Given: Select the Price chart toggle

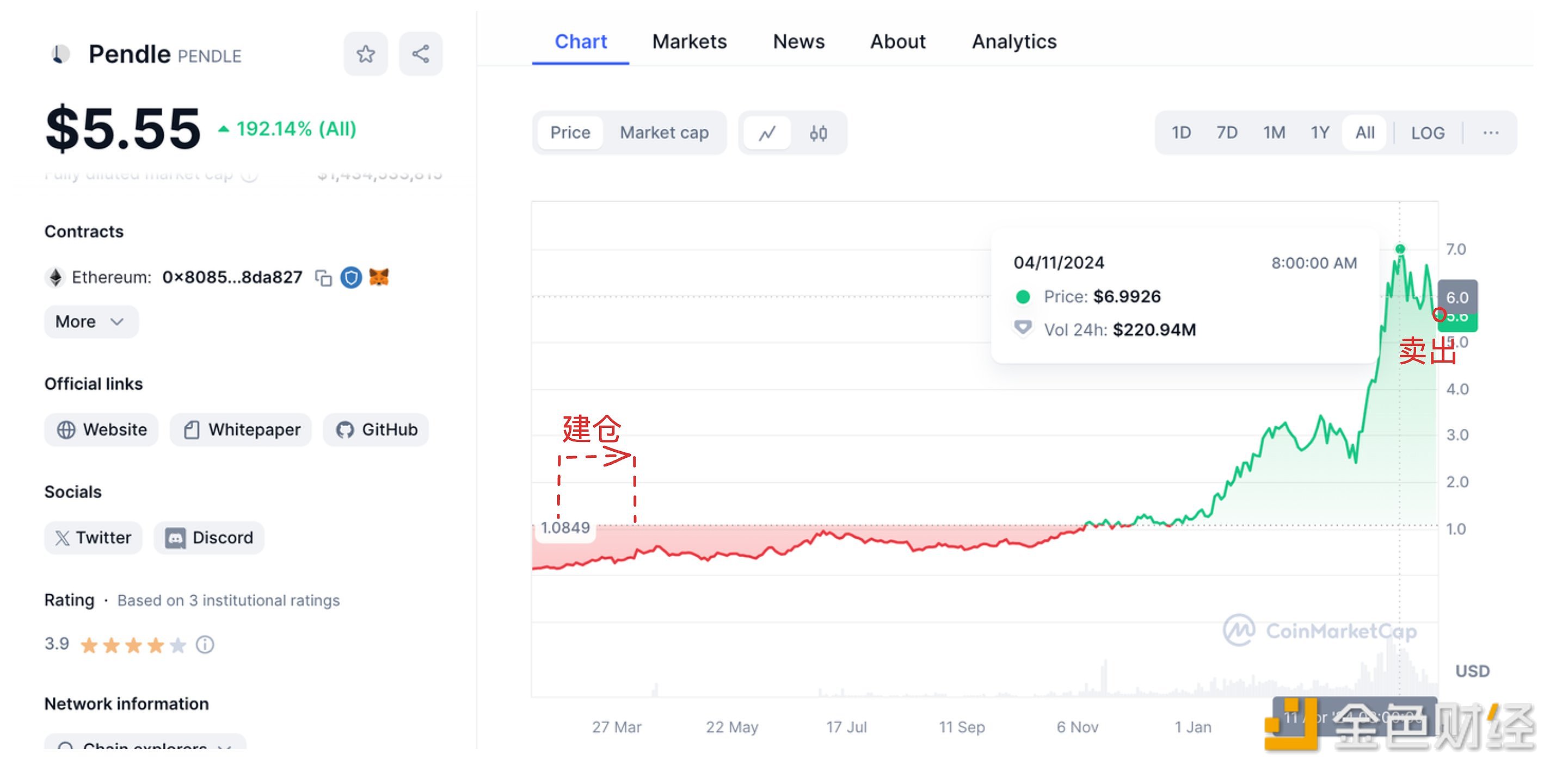Looking at the screenshot, I should click(x=570, y=133).
